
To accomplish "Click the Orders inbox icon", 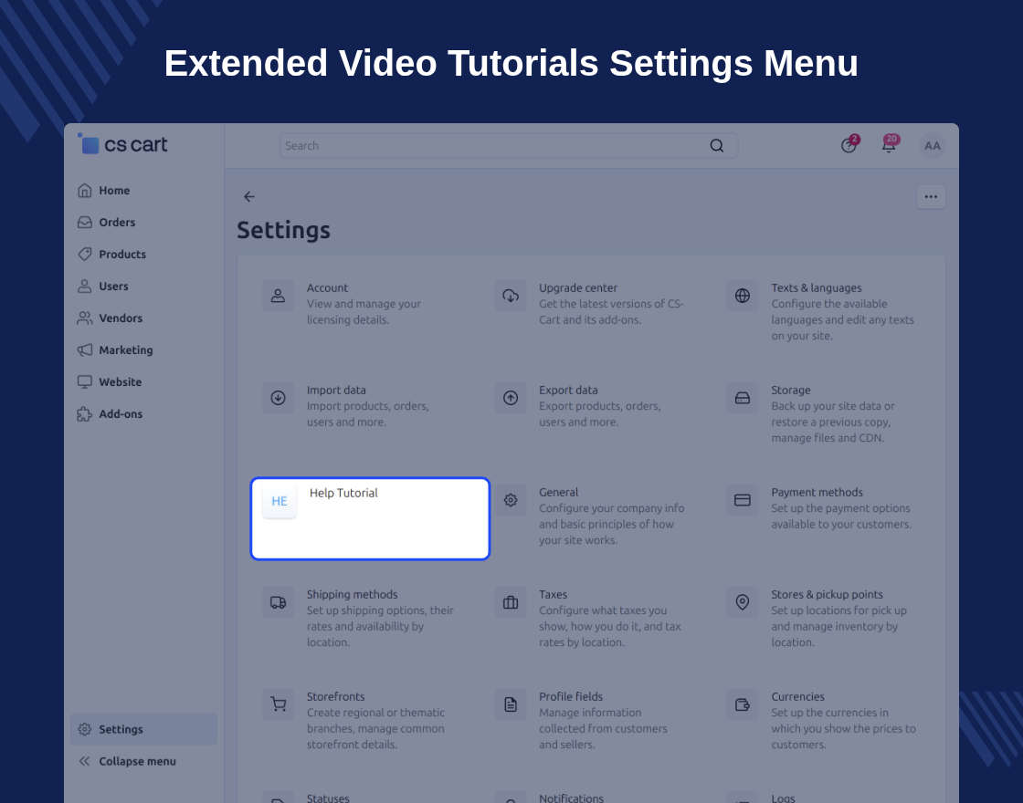I will 85,223.
